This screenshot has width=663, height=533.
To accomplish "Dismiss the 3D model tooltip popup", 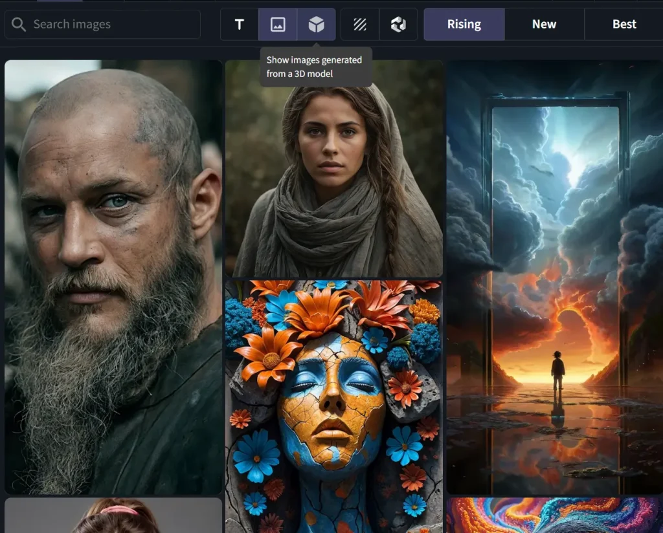I will pos(314,66).
